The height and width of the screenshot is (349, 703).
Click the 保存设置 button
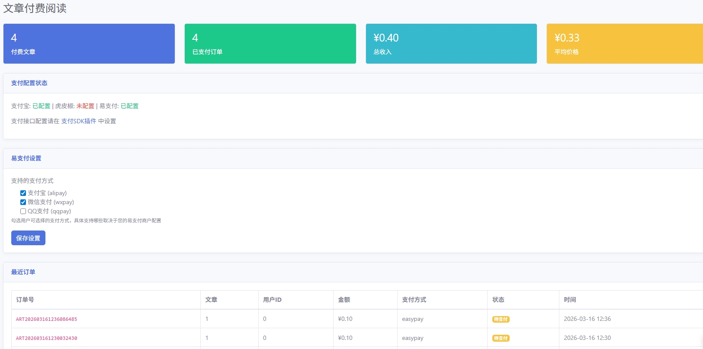pos(28,238)
